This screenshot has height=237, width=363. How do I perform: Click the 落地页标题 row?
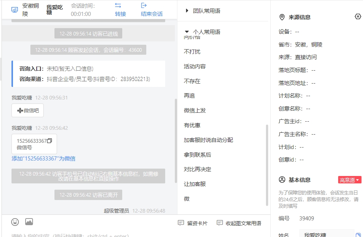[297, 70]
